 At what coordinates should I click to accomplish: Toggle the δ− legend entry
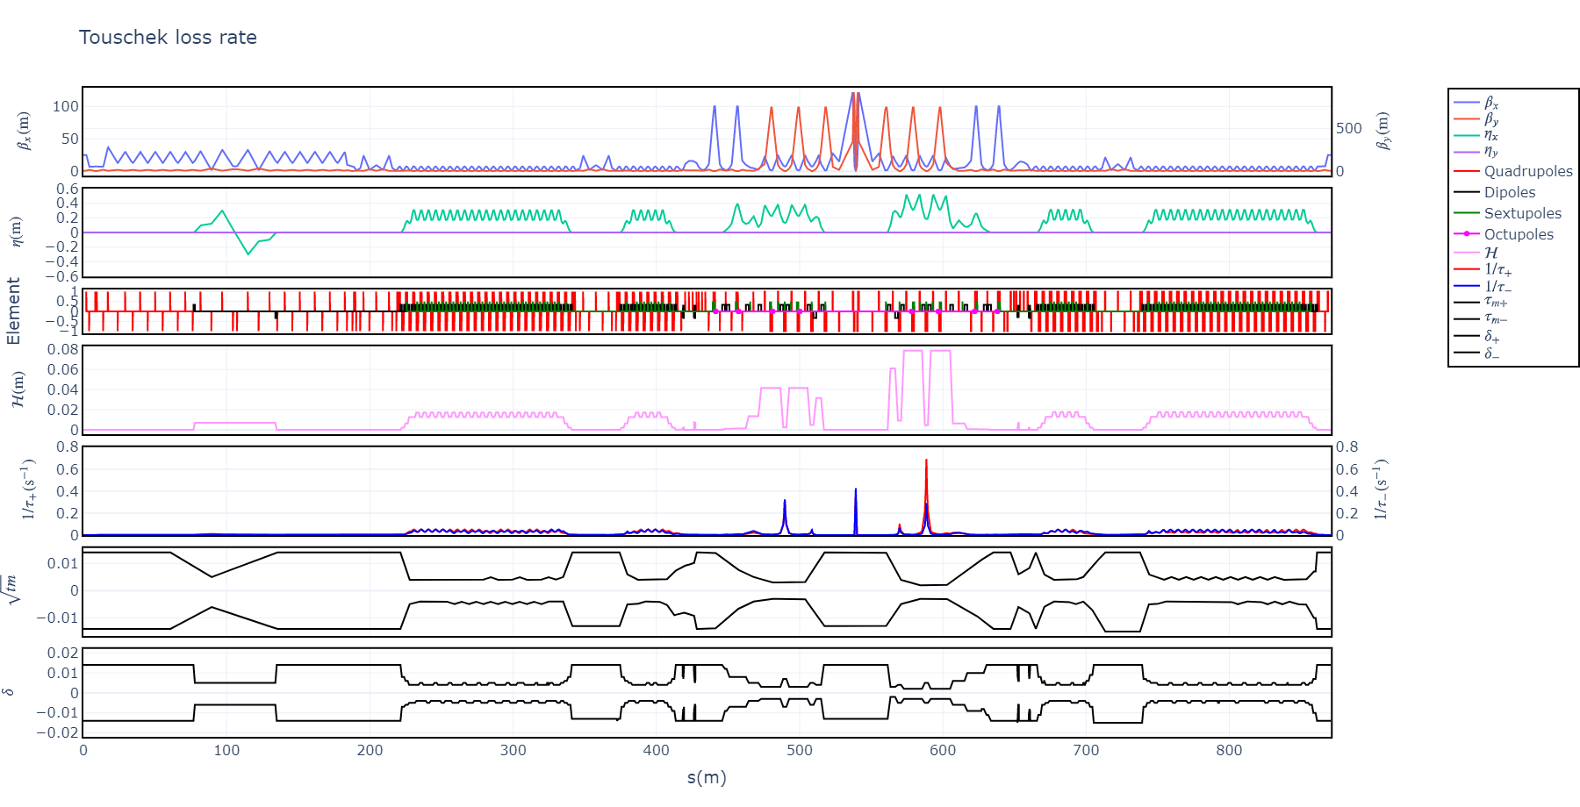(x=1492, y=354)
